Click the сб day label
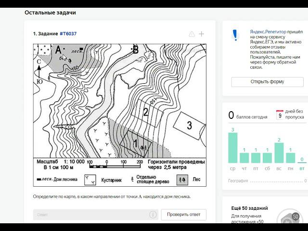This screenshot has width=308, height=231. [268, 168]
